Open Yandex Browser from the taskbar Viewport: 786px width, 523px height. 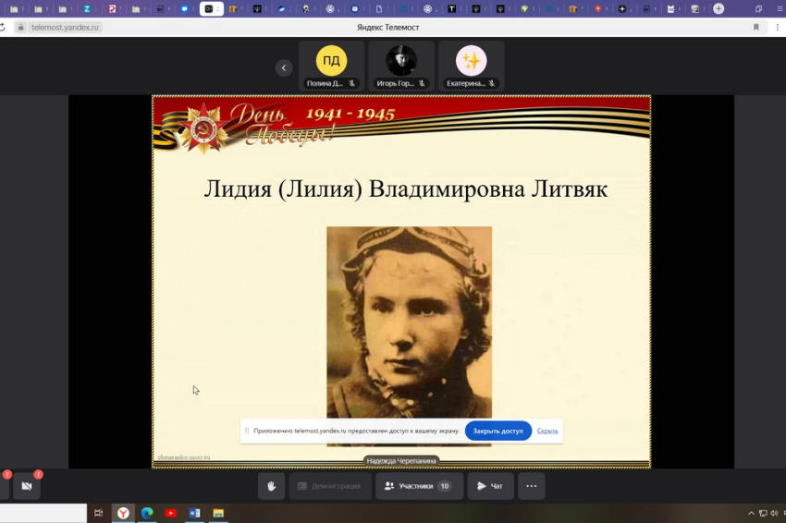(123, 513)
